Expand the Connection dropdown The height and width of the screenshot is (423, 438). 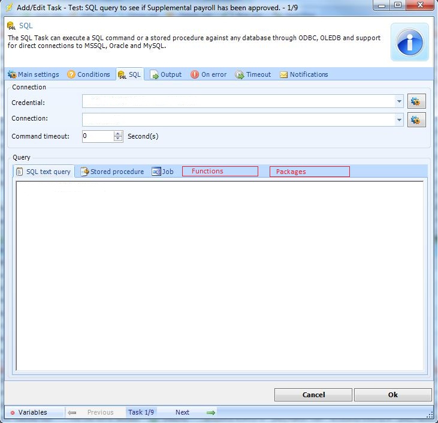tap(399, 120)
